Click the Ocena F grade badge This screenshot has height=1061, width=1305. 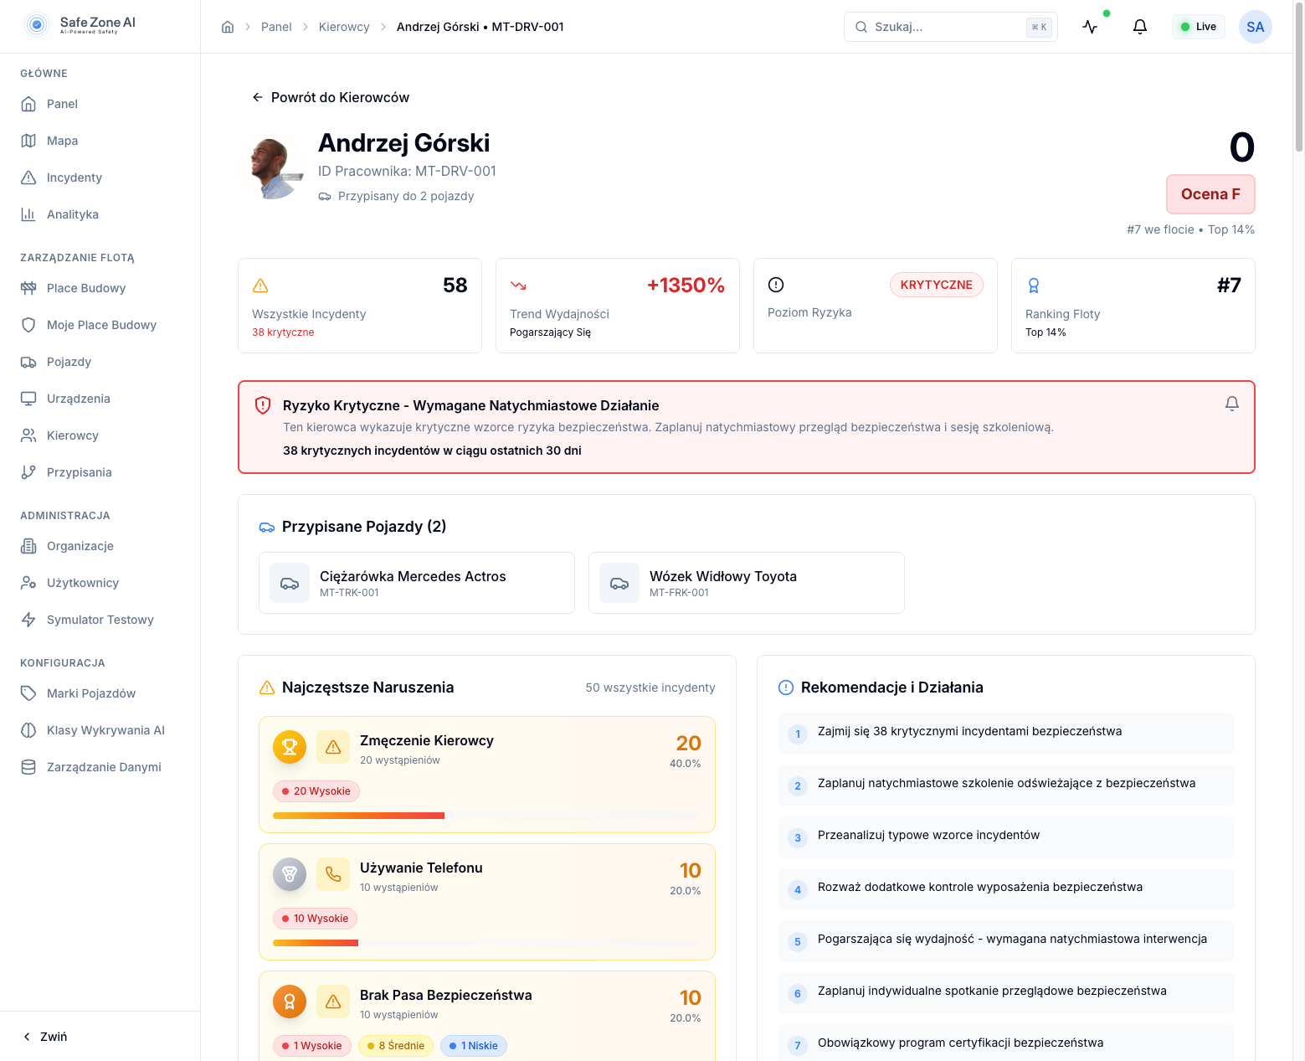pos(1210,194)
